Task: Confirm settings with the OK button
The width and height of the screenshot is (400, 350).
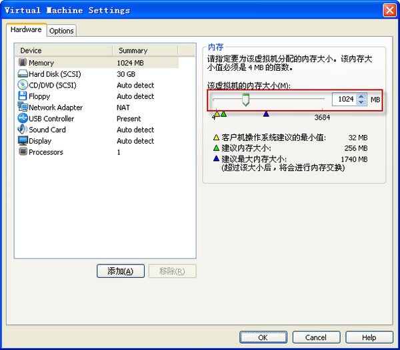Action: (x=263, y=337)
